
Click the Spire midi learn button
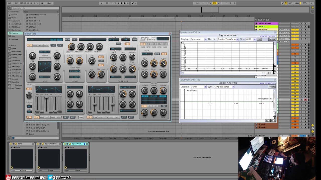coord(135,39)
